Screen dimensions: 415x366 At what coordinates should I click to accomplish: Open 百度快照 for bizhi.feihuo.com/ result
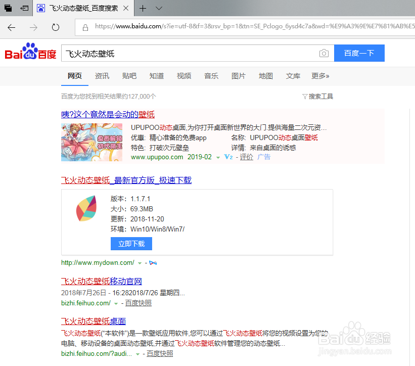coord(138,303)
